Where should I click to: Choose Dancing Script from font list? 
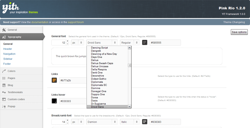tap(107, 48)
